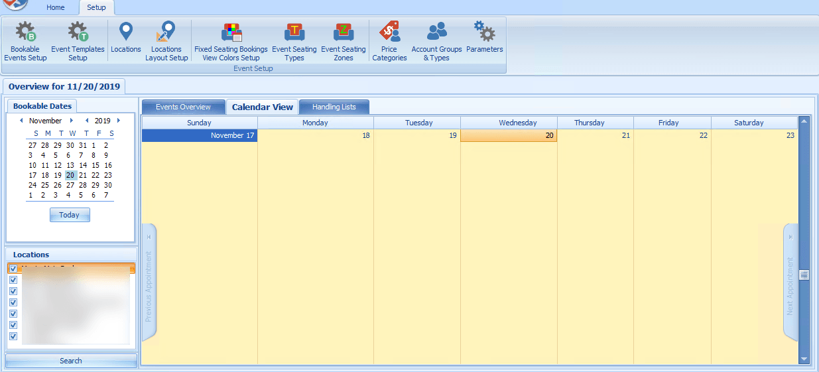Image resolution: width=819 pixels, height=372 pixels.
Task: Click the 2019 year label
Action: click(x=103, y=121)
